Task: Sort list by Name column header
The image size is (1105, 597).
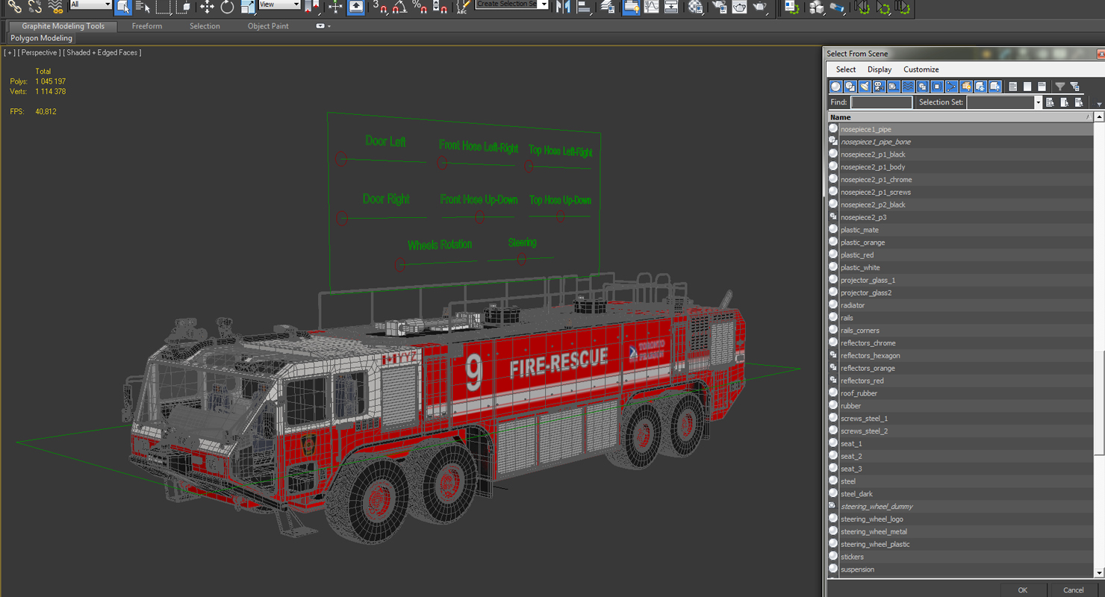Action: coord(960,117)
